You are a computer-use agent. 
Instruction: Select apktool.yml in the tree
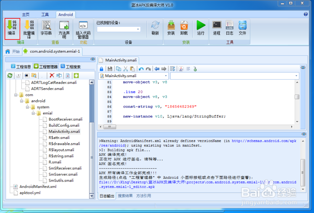coord(30,193)
